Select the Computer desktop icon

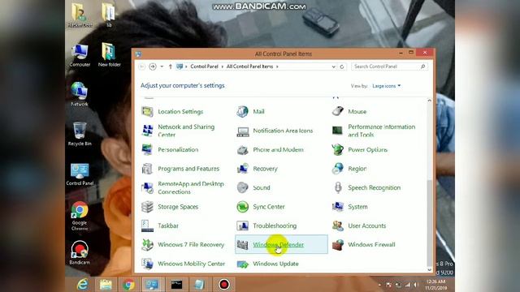coord(80,55)
